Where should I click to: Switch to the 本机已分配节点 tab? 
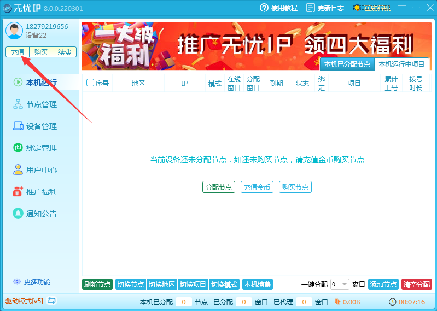(x=347, y=64)
